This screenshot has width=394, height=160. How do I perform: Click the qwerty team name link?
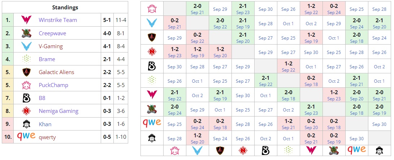(x=47, y=137)
